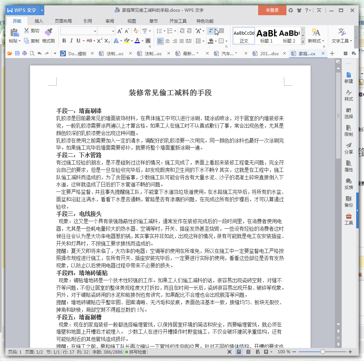Expand the styles gallery list
The height and width of the screenshot is (361, 364).
point(303,41)
